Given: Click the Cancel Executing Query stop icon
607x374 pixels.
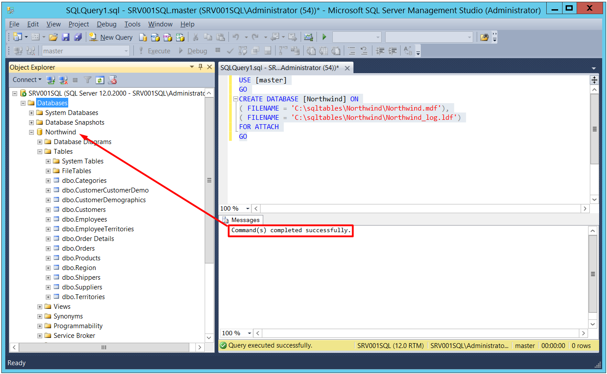Looking at the screenshot, I should click(x=218, y=51).
